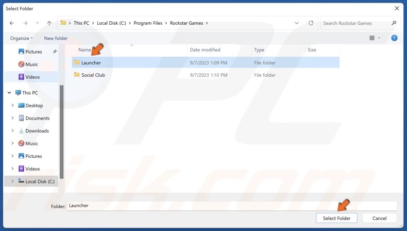This screenshot has height=231, width=407.
Task: Click date 9/7/2023 1:10 PM cell
Action: click(x=209, y=75)
